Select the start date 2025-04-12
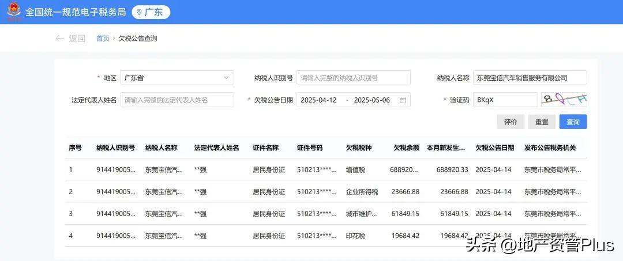The image size is (623, 261). point(318,100)
